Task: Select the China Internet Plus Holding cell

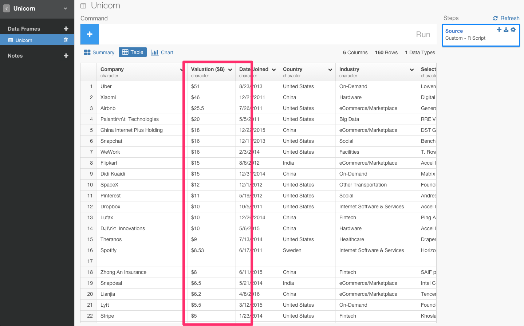Action: coord(142,130)
